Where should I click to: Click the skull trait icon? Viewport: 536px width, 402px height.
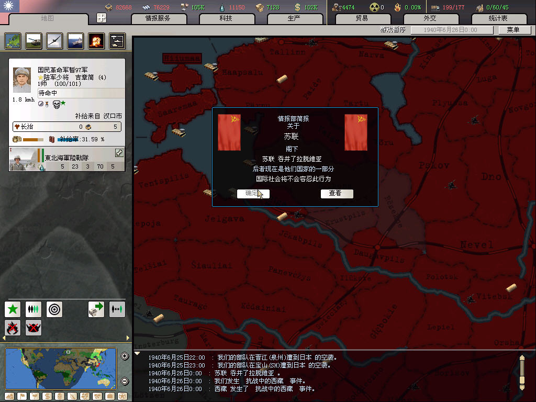[57, 104]
